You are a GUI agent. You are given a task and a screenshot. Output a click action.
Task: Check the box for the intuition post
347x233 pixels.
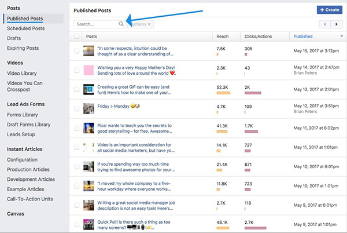coord(77,52)
